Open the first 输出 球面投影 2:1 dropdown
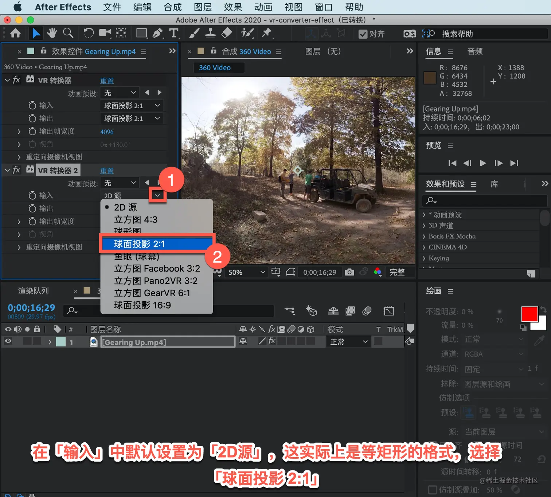The height and width of the screenshot is (497, 551). (132, 118)
